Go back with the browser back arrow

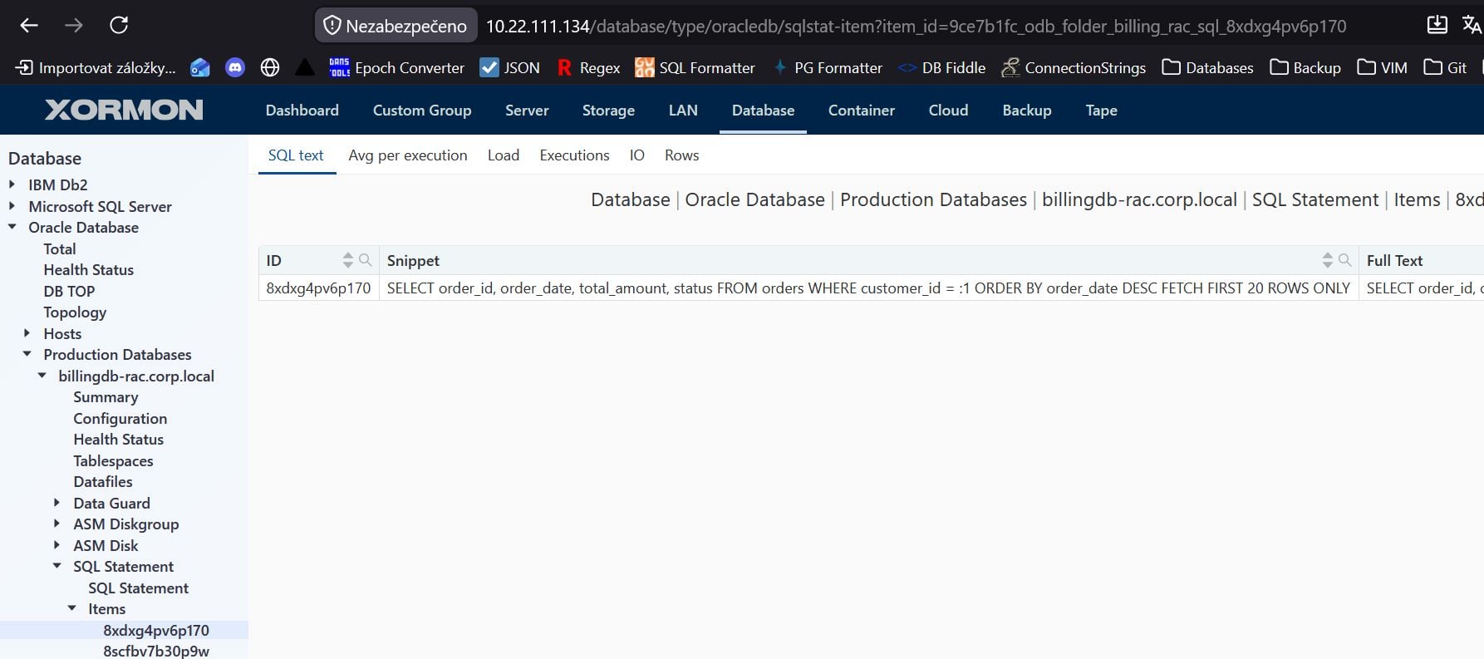point(29,25)
